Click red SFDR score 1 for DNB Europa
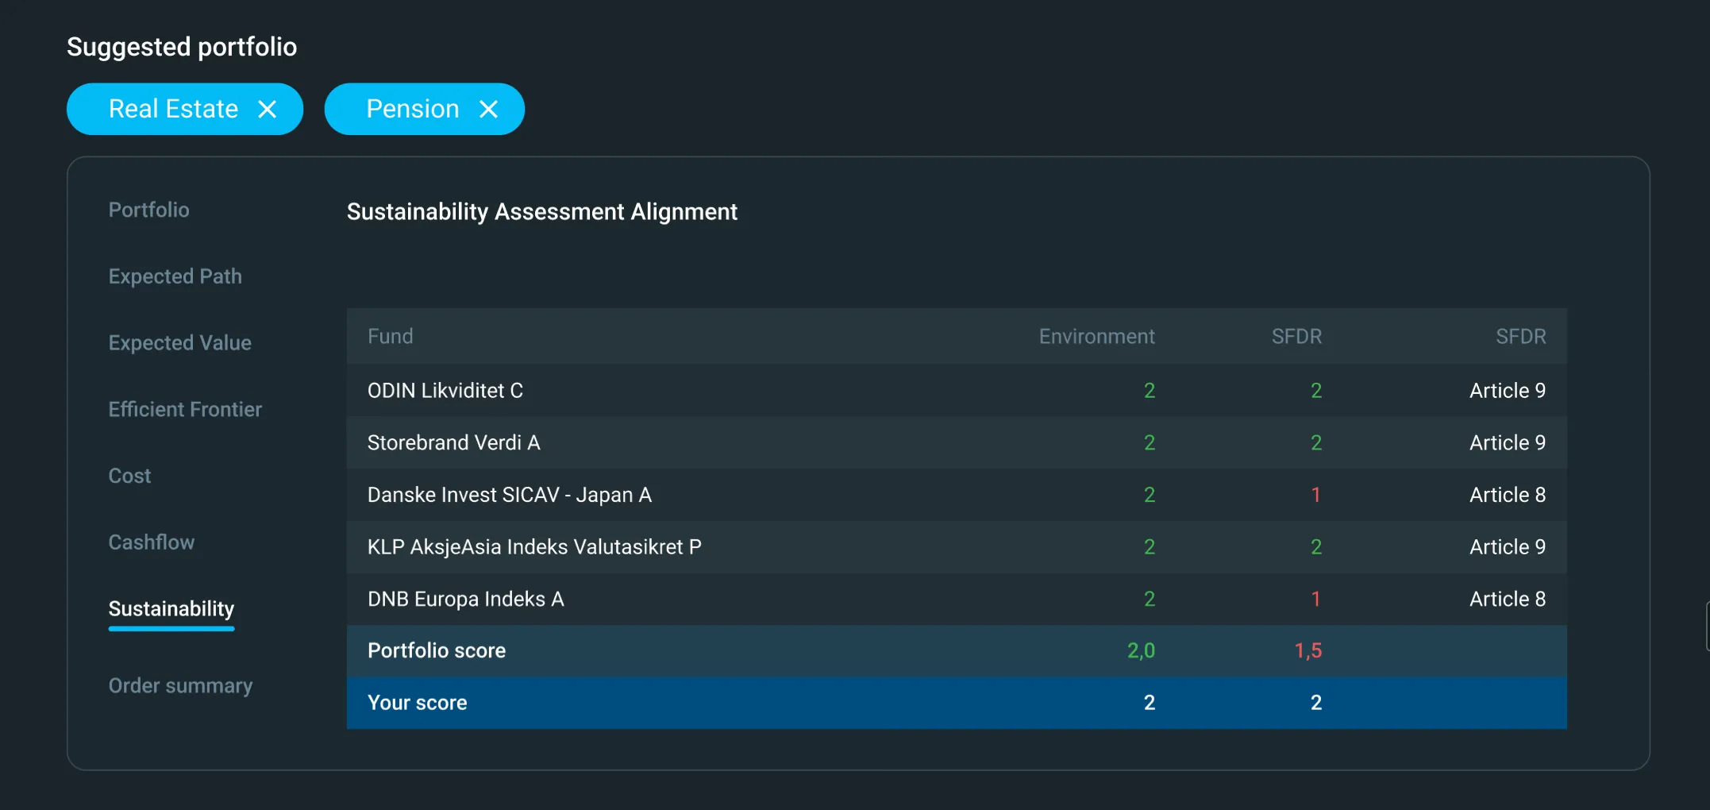This screenshot has height=810, width=1710. [x=1316, y=599]
